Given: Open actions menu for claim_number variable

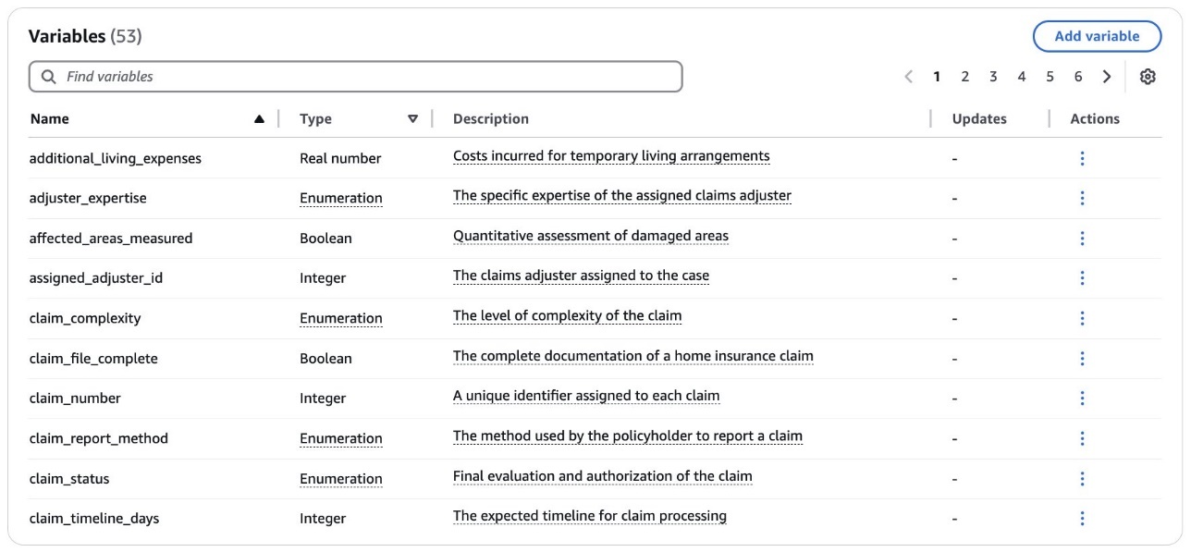Looking at the screenshot, I should tap(1083, 398).
